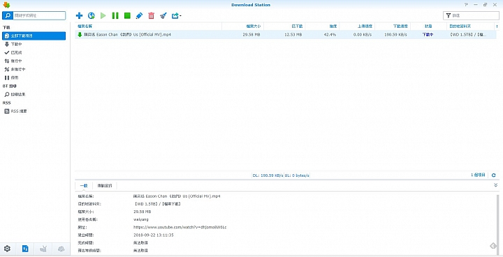Image resolution: width=503 pixels, height=257 pixels.
Task: Click the blue pencil edit icon
Action: [x=139, y=15]
